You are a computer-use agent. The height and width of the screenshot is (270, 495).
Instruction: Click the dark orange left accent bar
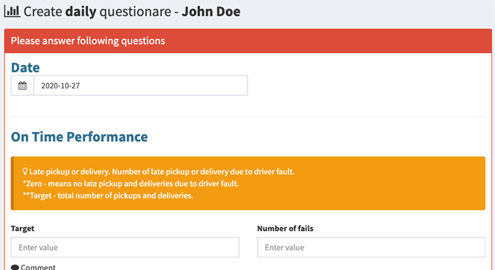(13, 184)
